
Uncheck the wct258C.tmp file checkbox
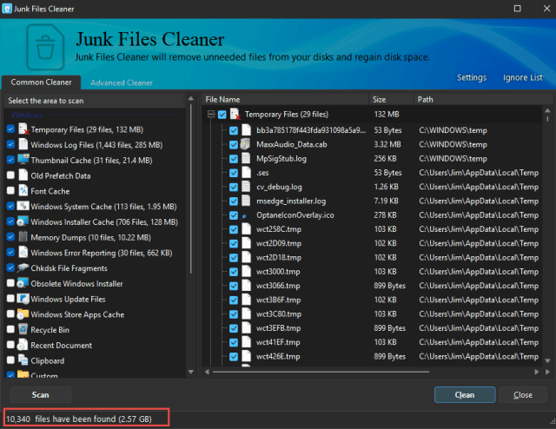pos(234,229)
